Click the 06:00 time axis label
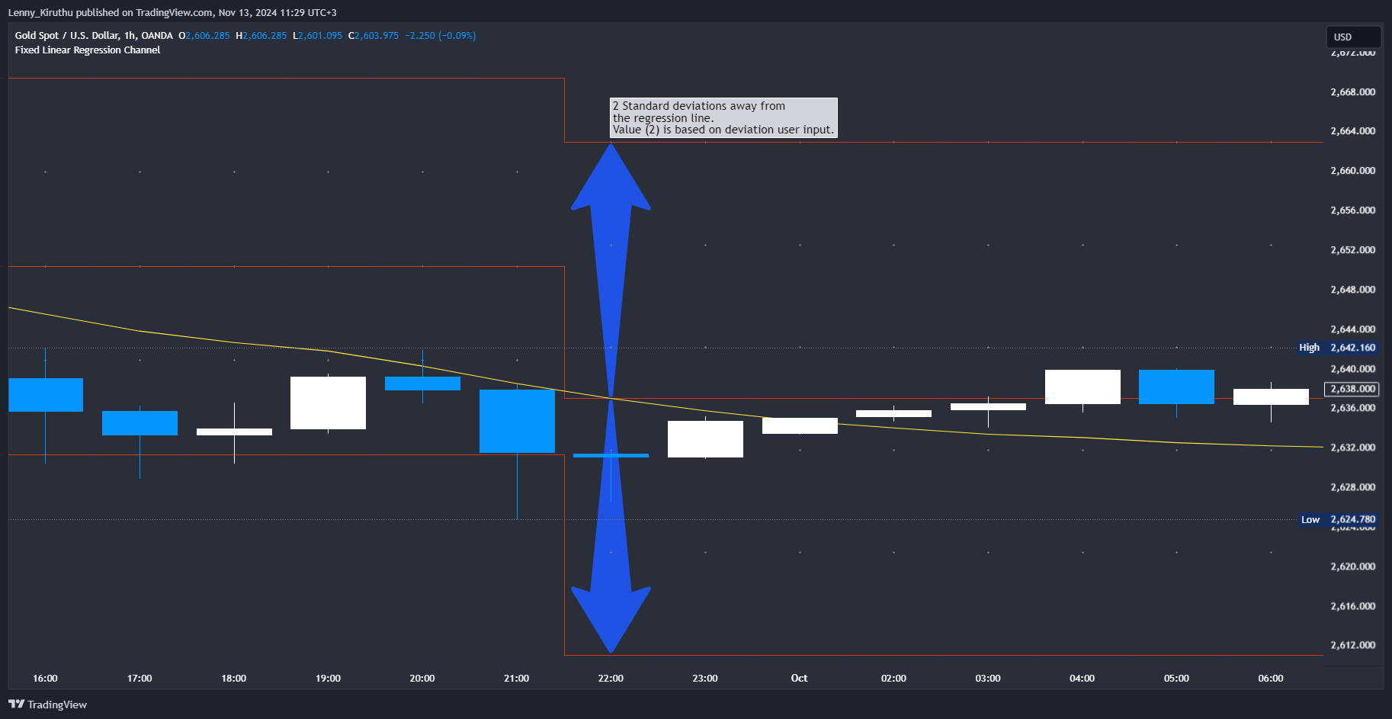Screen dimensions: 1392x719 click(x=1271, y=678)
